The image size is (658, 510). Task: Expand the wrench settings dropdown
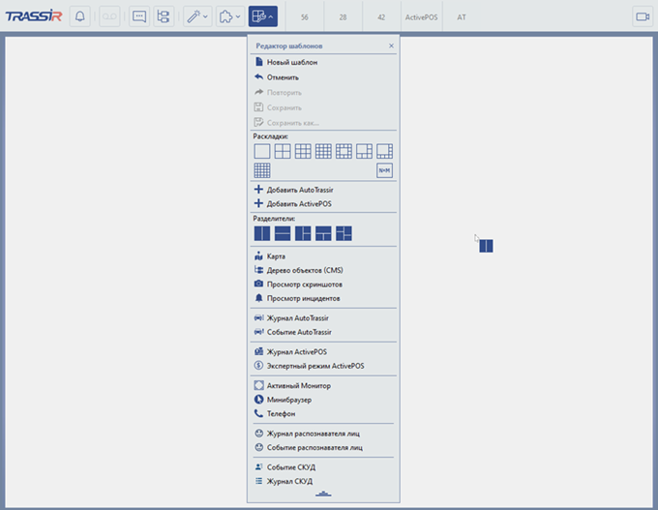click(197, 16)
